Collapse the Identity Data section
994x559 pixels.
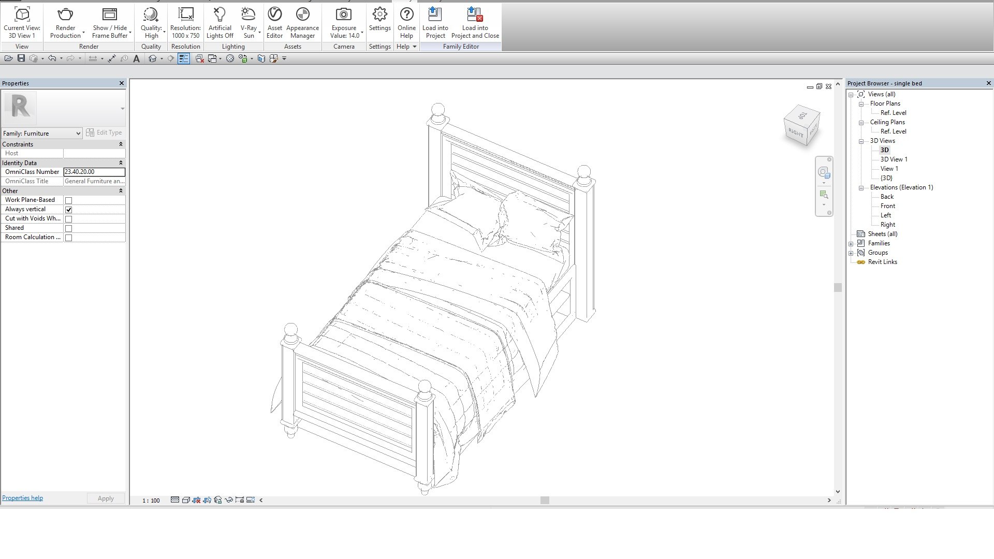point(121,163)
